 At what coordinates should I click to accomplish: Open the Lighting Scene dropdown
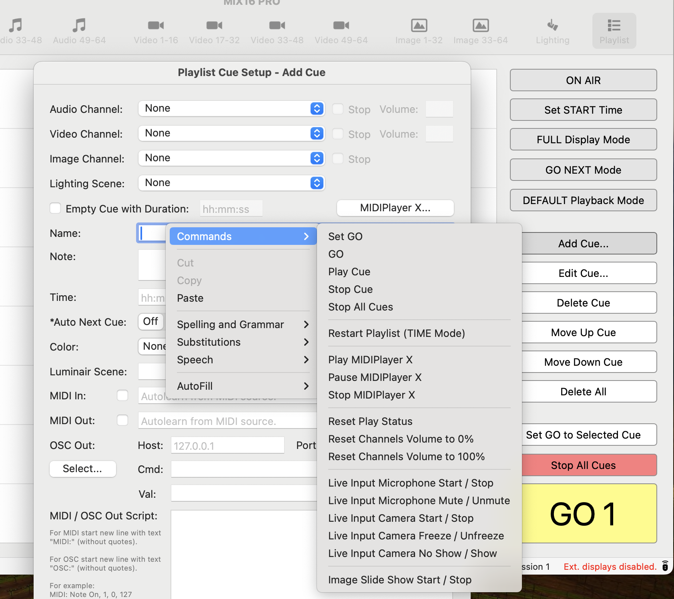(231, 183)
